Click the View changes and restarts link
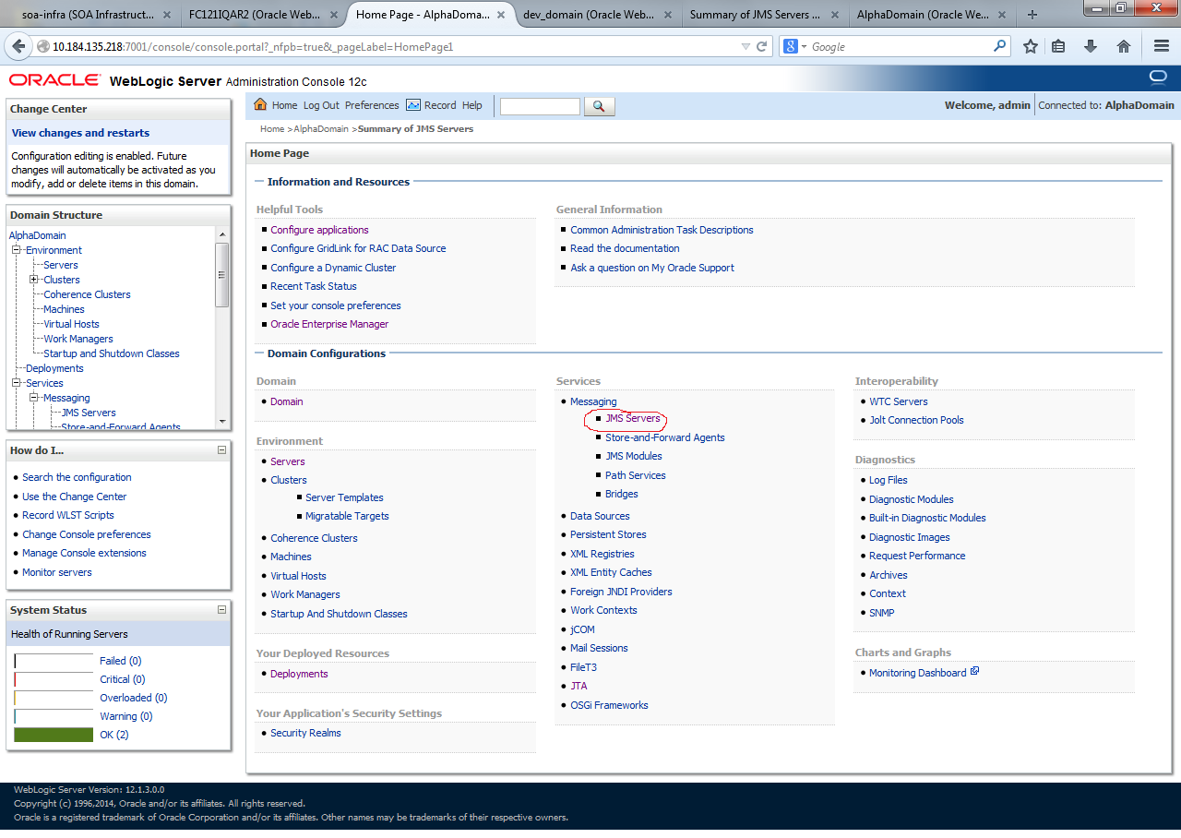The height and width of the screenshot is (838, 1181). pos(80,133)
